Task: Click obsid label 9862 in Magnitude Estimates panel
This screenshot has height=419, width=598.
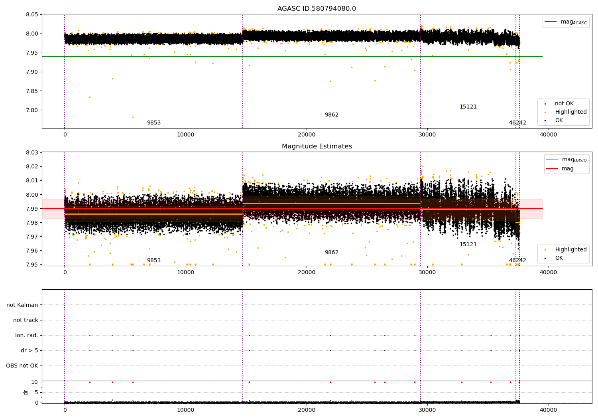Action: (x=332, y=252)
